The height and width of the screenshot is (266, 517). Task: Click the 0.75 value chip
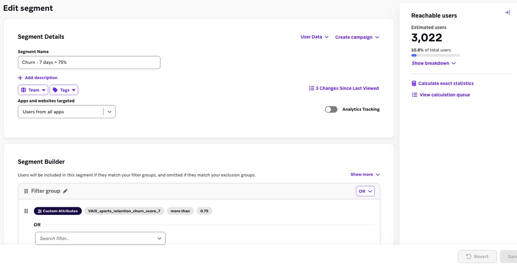pyautogui.click(x=204, y=211)
